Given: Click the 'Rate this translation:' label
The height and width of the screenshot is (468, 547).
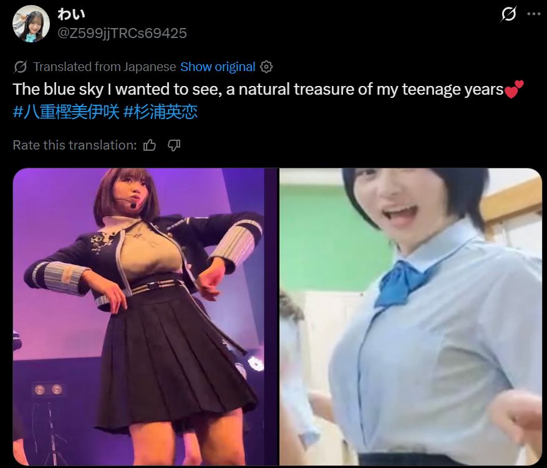Looking at the screenshot, I should (75, 145).
